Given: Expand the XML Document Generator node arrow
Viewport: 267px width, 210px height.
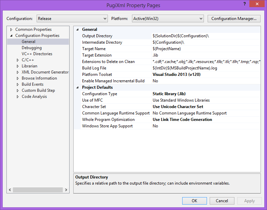Looking at the screenshot, I should [x=18, y=72].
